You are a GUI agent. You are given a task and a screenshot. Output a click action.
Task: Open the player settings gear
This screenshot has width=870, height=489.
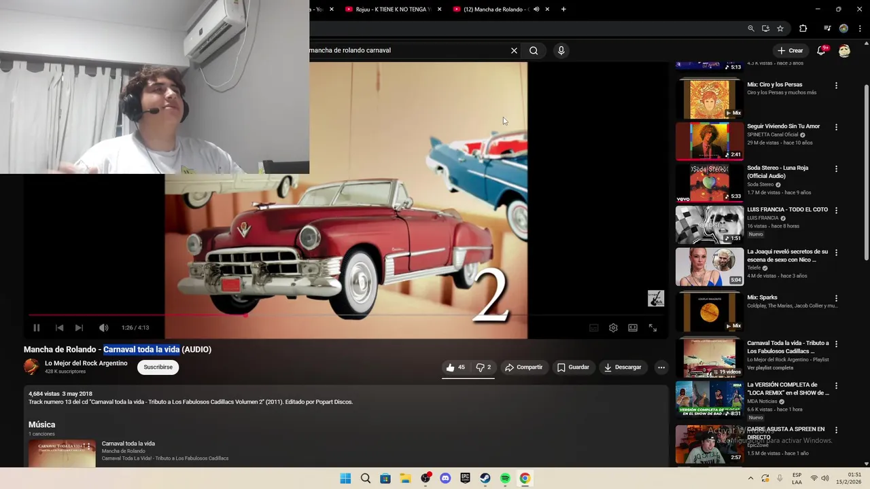pos(613,327)
